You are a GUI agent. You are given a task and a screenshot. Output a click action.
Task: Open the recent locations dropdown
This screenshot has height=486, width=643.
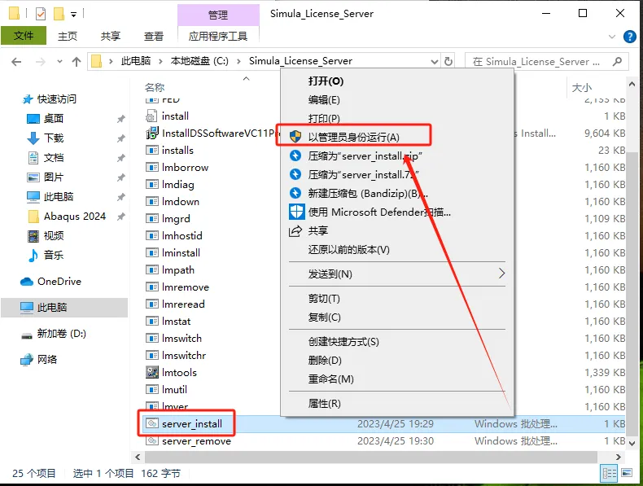60,62
